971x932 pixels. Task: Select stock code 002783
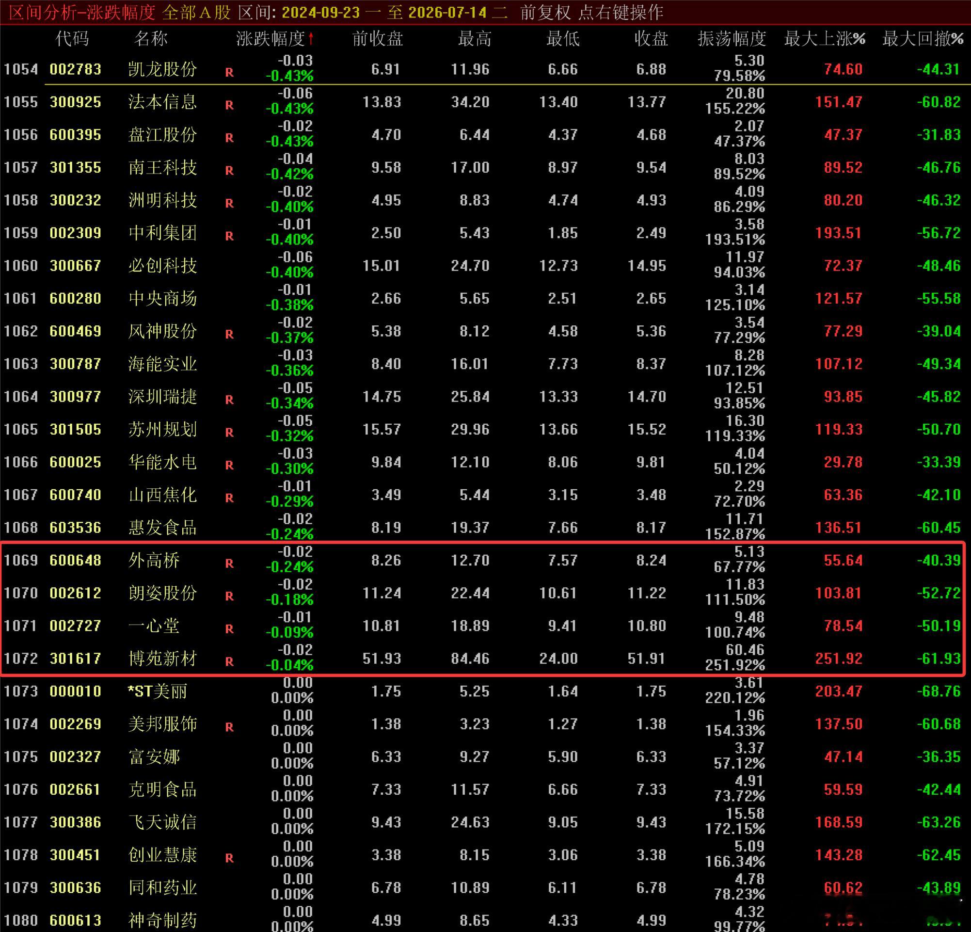pos(75,69)
